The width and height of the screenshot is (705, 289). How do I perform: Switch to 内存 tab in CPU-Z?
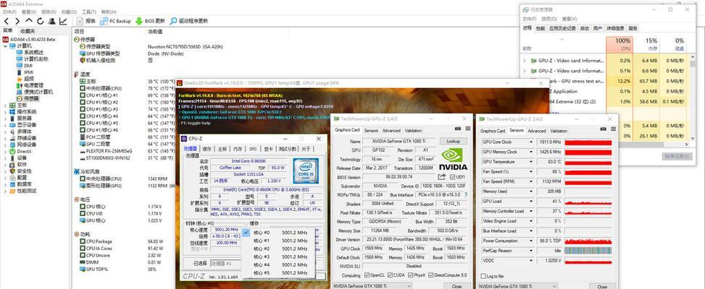(238, 149)
